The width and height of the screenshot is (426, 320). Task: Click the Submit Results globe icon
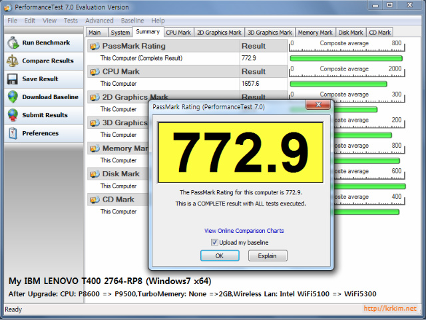[x=13, y=115]
